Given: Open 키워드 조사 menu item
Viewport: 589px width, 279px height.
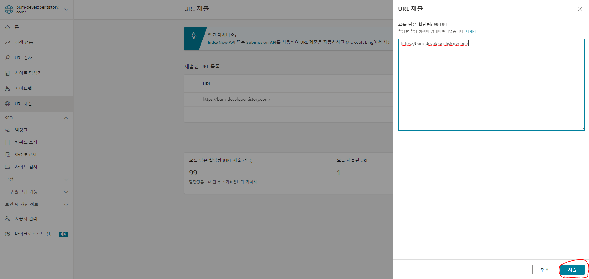Looking at the screenshot, I should click(37, 142).
